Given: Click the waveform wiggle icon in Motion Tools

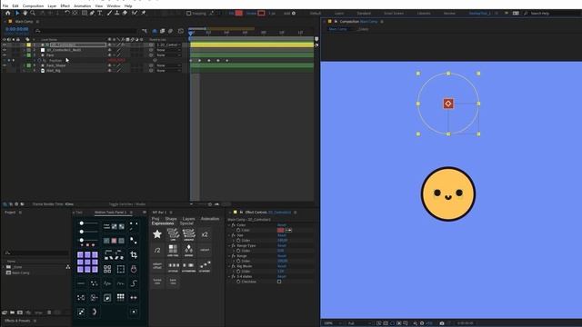Looking at the screenshot, I should pyautogui.click(x=107, y=283).
